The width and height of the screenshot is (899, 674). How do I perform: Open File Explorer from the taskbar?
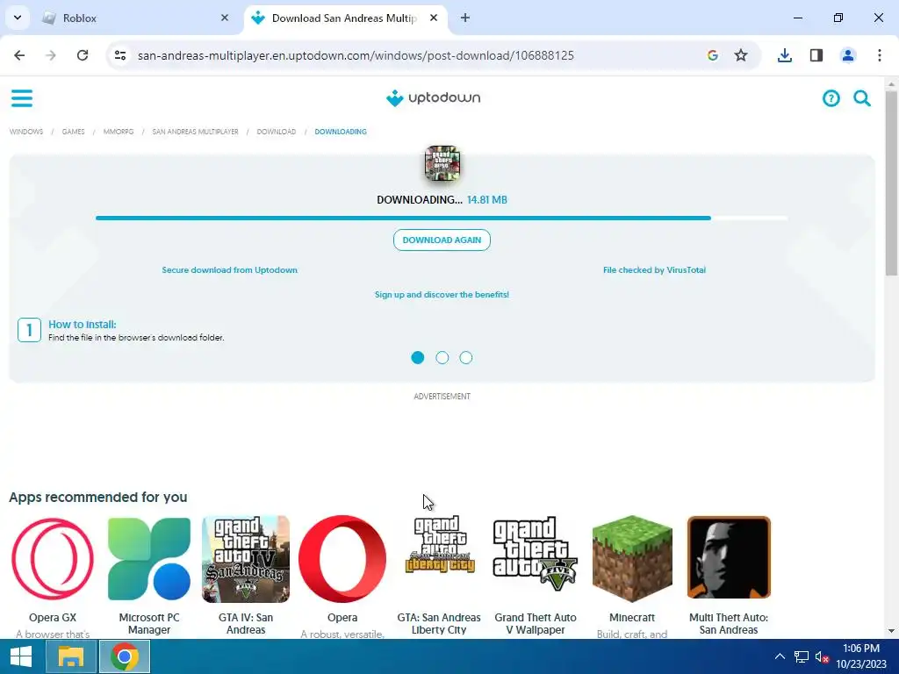pos(70,656)
